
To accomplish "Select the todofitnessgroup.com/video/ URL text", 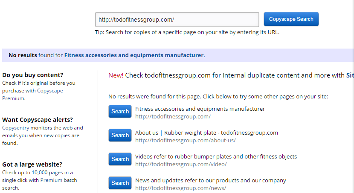I will pyautogui.click(x=181, y=164).
